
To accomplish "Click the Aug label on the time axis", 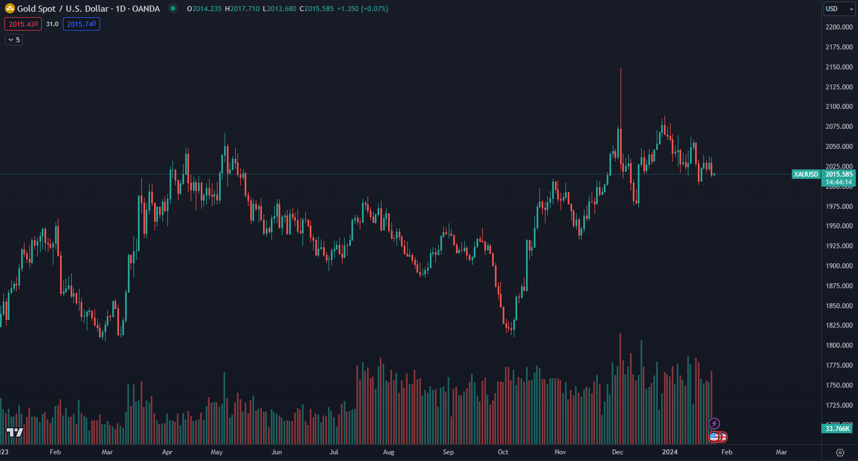I will (x=389, y=452).
